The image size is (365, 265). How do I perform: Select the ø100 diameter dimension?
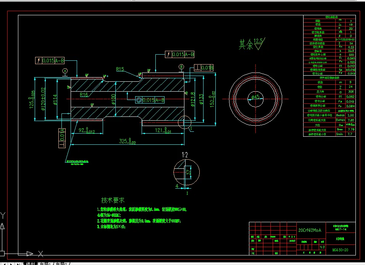pos(113,99)
